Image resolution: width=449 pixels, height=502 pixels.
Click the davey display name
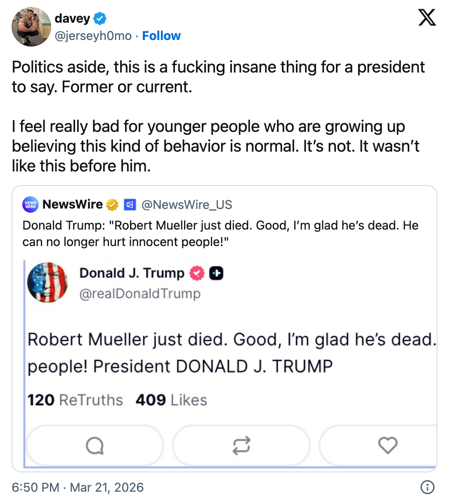[72, 19]
